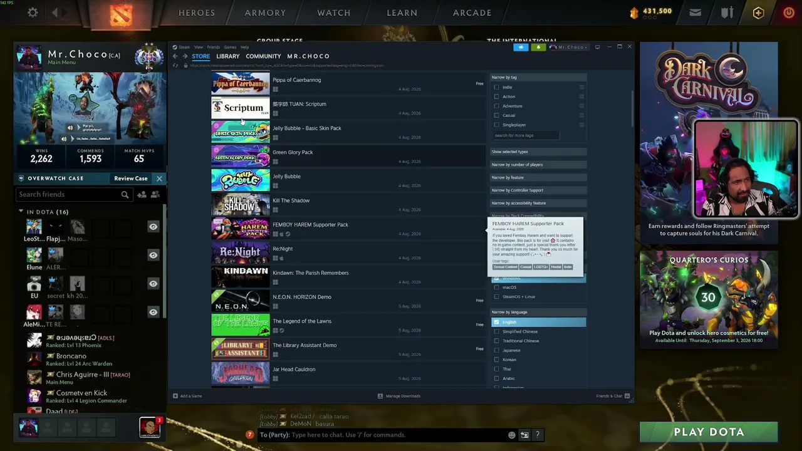Click search magnifier in friends panel

125,195
